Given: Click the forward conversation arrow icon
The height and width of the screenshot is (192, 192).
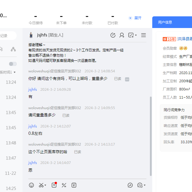Looking at the screenshot, I should [130, 185].
